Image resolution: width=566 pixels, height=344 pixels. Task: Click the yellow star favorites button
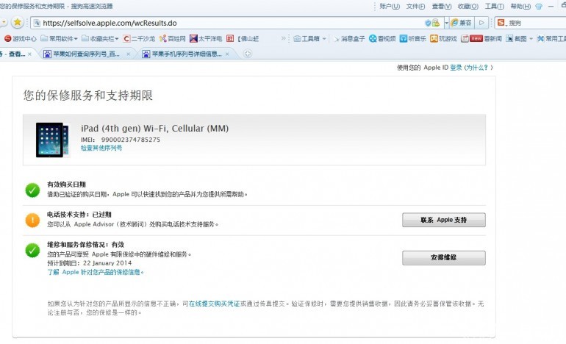17,22
